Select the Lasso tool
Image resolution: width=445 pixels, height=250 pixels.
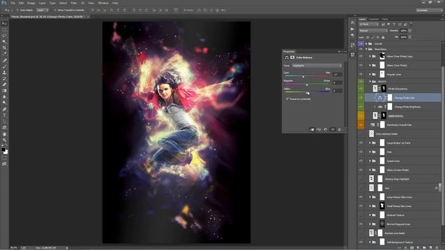click(x=4, y=35)
